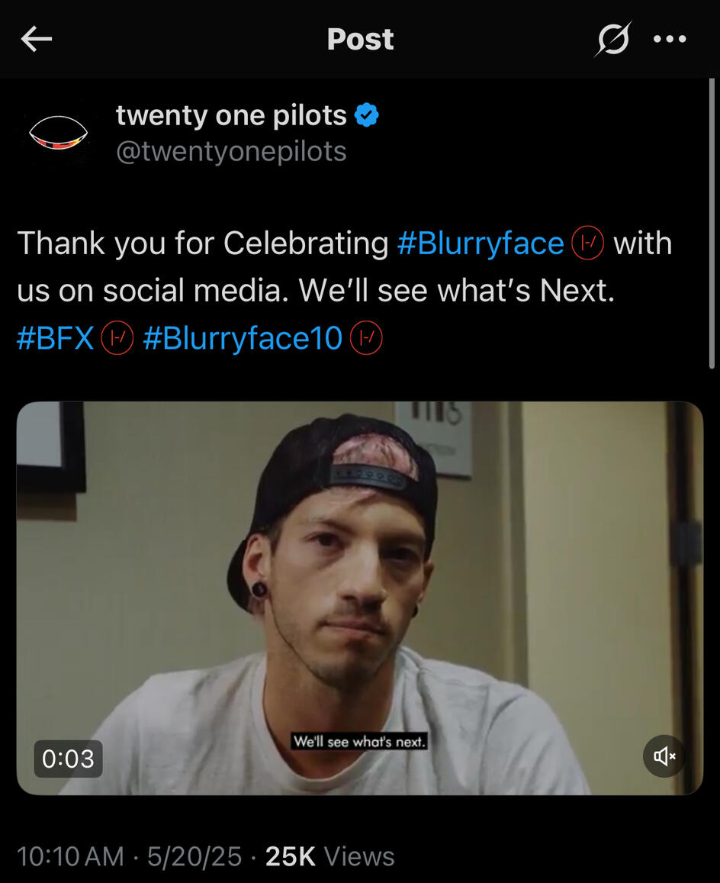
Task: Click the vertical scrollbar on the right
Action: pos(712,224)
